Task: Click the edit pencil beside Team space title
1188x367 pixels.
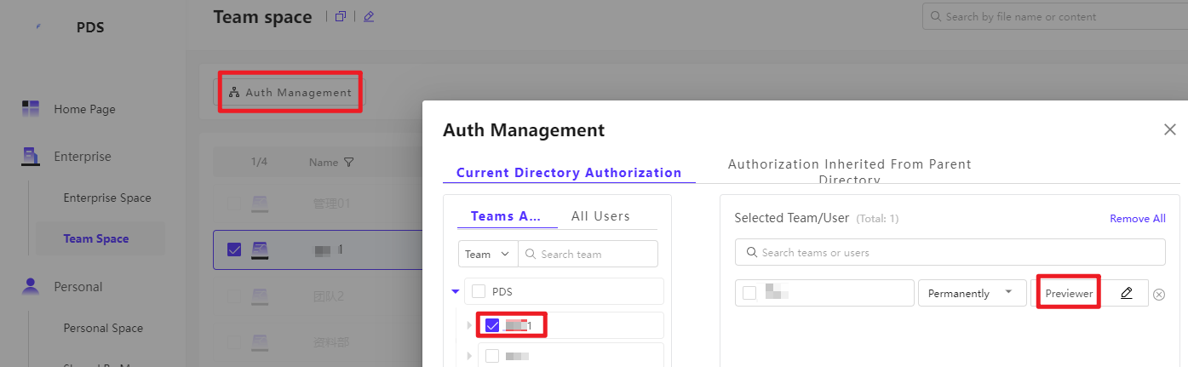Action: coord(369,16)
